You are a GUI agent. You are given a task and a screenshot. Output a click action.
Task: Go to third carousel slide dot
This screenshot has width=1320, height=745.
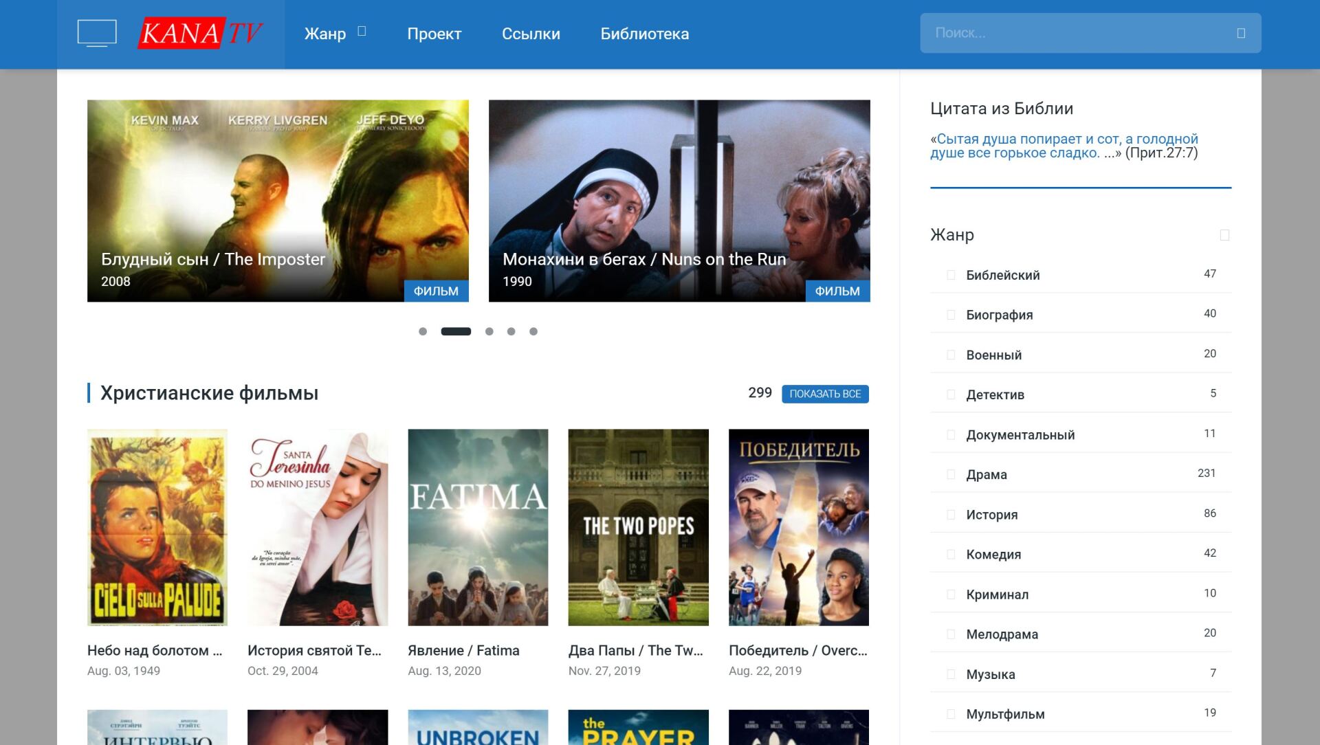pos(489,331)
